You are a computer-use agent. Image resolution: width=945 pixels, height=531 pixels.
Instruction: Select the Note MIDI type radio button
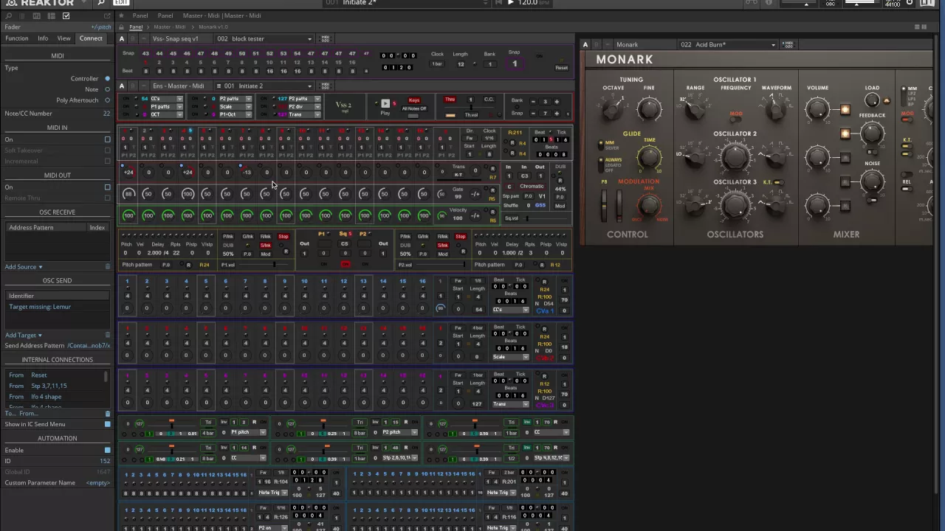[x=107, y=89]
